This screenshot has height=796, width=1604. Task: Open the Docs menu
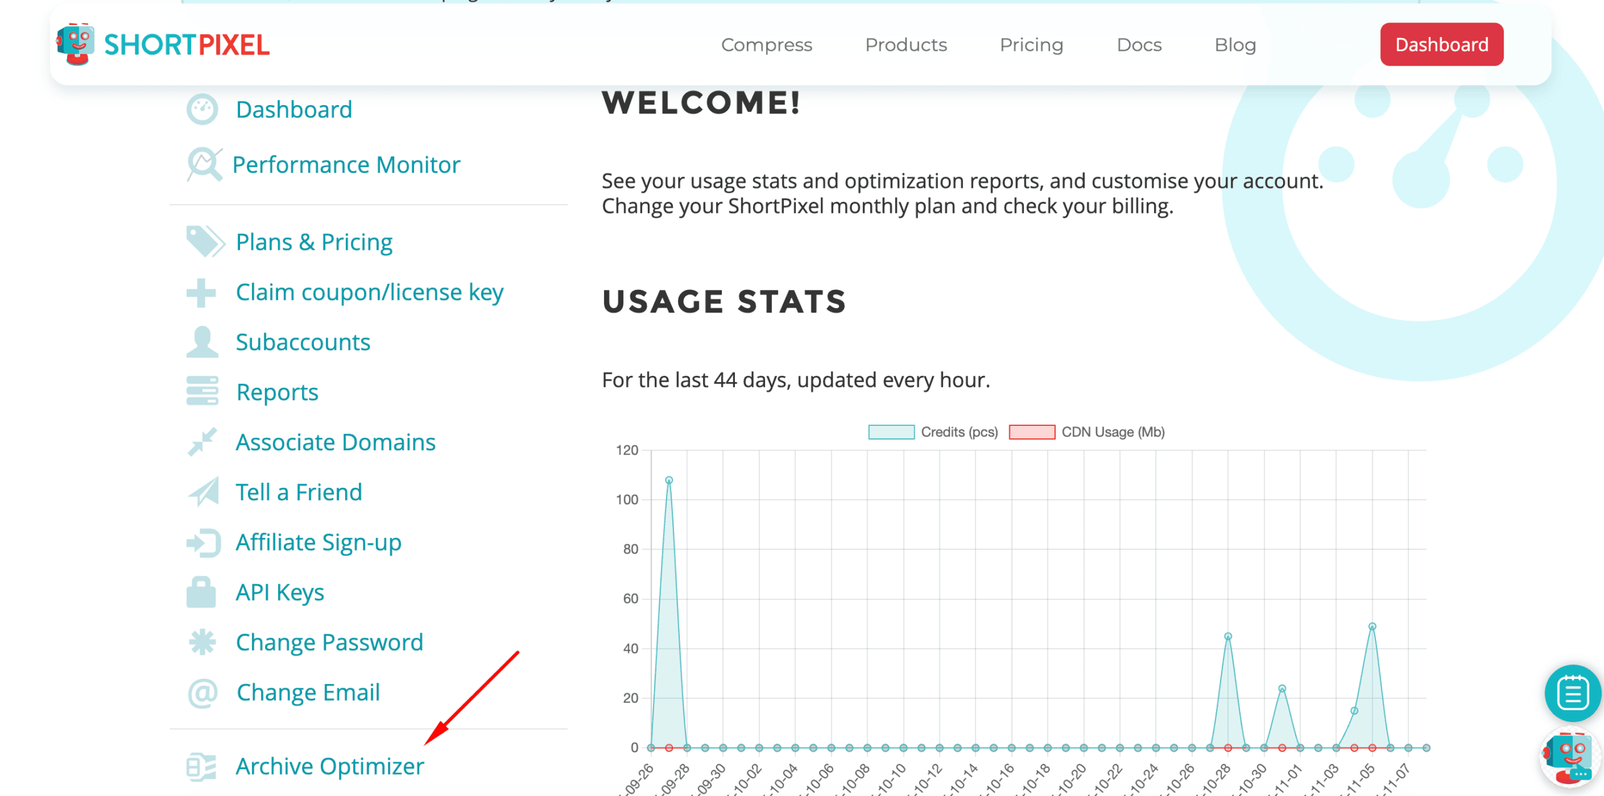[x=1139, y=44]
